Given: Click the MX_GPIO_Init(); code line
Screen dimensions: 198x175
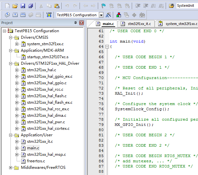Looking at the screenshot, I should click(134, 125).
